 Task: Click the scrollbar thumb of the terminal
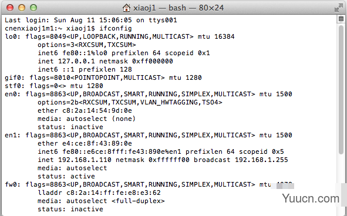pos(341,89)
